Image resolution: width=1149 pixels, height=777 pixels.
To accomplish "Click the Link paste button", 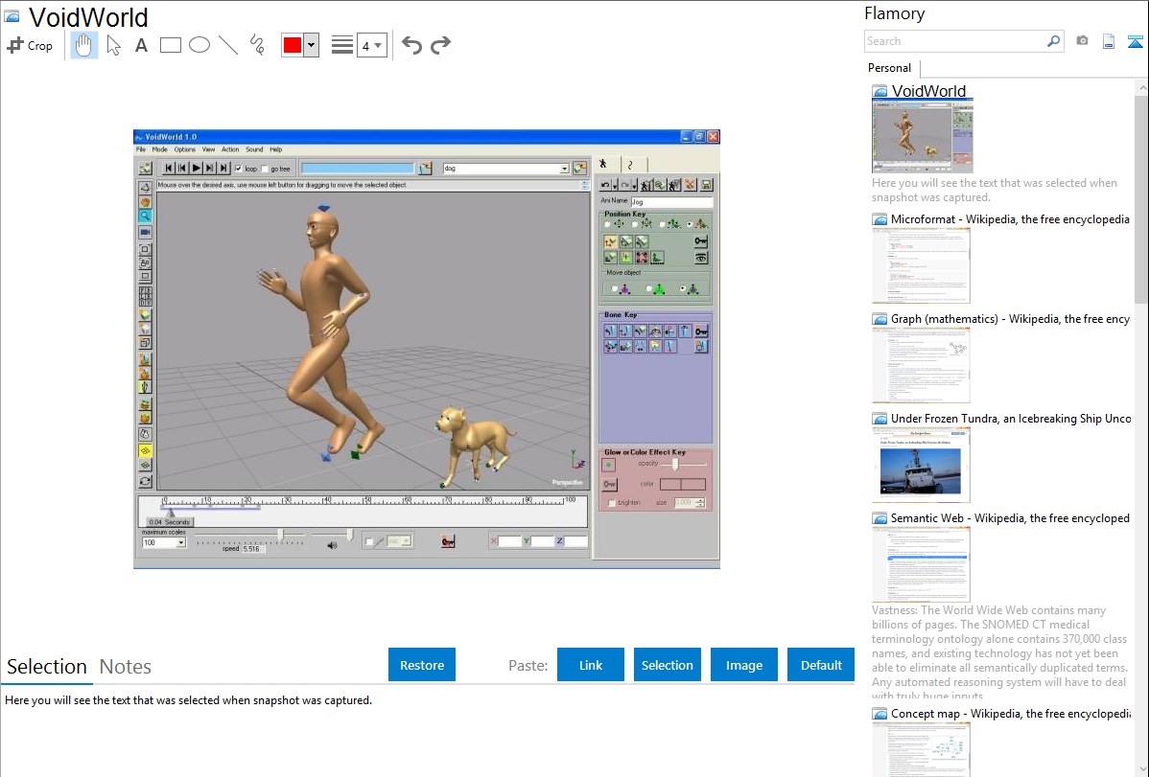I will (591, 665).
